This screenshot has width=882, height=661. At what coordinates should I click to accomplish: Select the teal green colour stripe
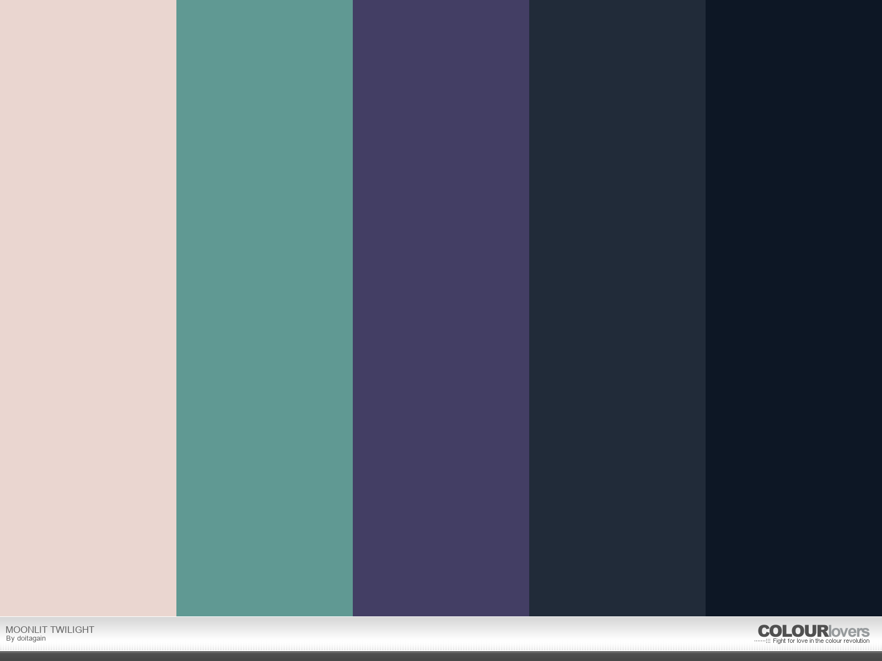click(265, 308)
